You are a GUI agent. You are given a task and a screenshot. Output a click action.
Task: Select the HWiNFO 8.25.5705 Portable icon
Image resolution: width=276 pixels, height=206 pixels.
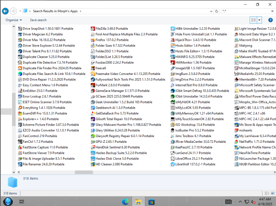tap(172, 57)
